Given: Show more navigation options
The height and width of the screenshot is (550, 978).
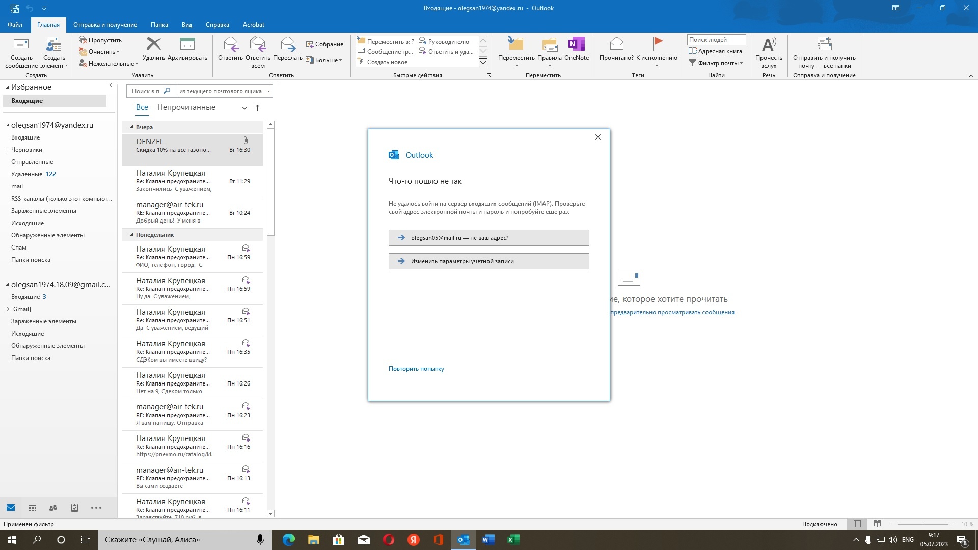Looking at the screenshot, I should point(96,508).
